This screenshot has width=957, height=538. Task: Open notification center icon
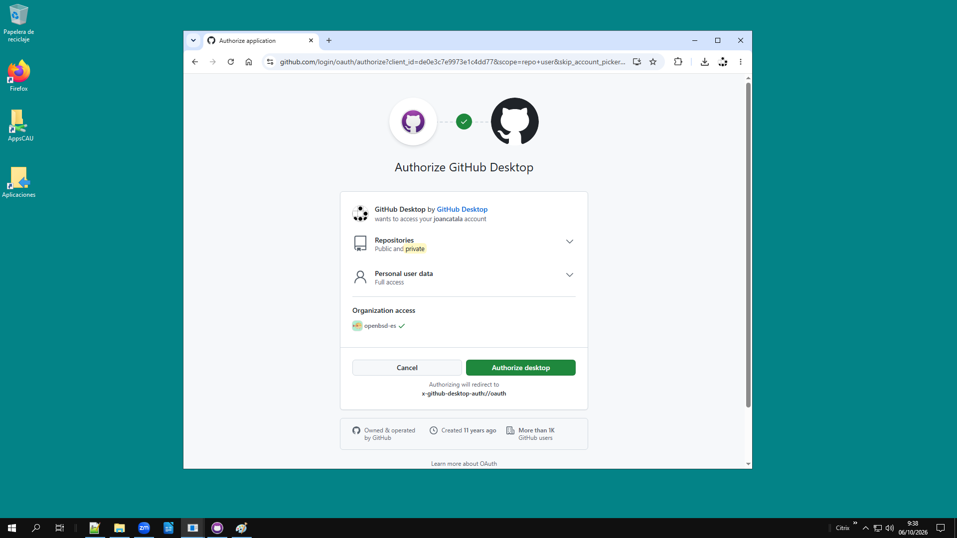(x=941, y=528)
